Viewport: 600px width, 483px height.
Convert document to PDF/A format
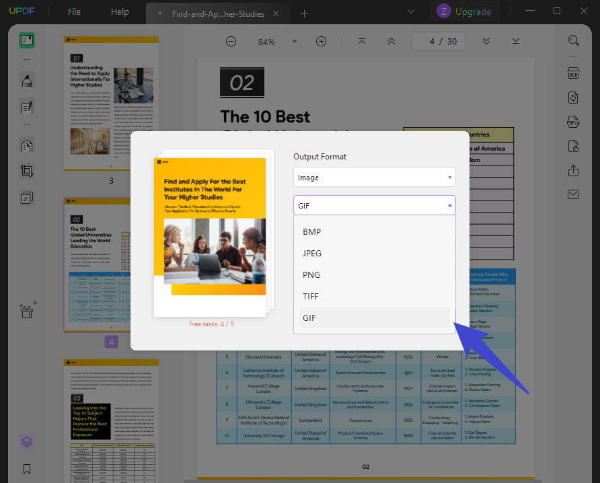coord(573,122)
